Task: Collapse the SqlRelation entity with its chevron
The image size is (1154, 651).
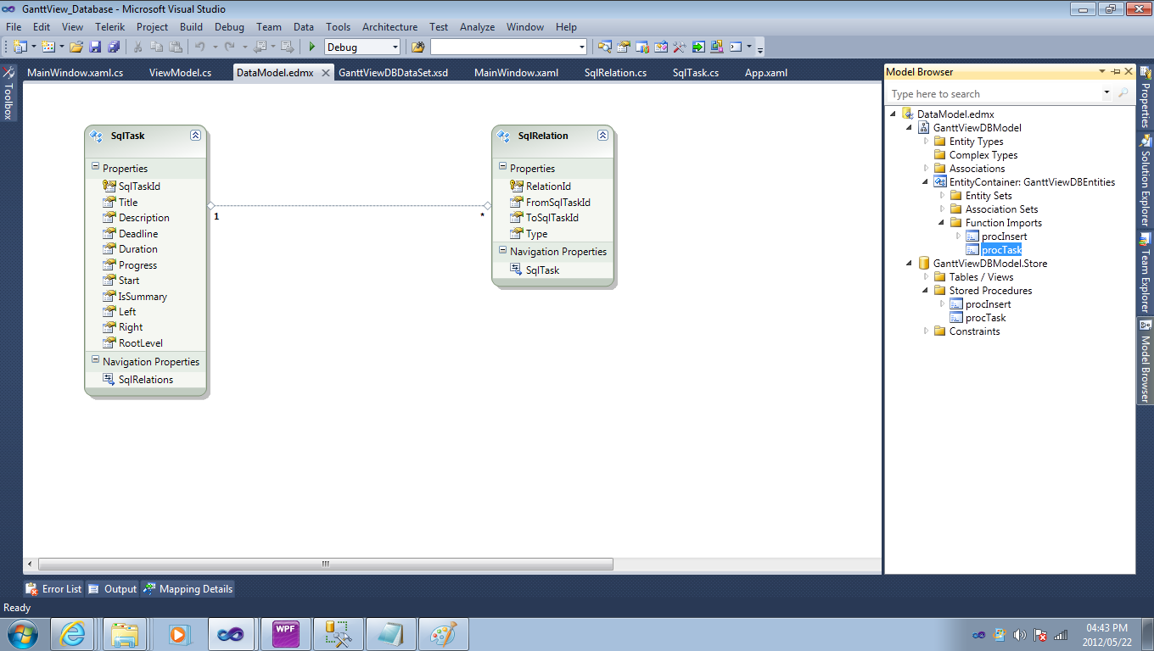Action: pos(602,136)
